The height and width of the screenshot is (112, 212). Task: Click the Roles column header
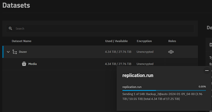point(172,41)
